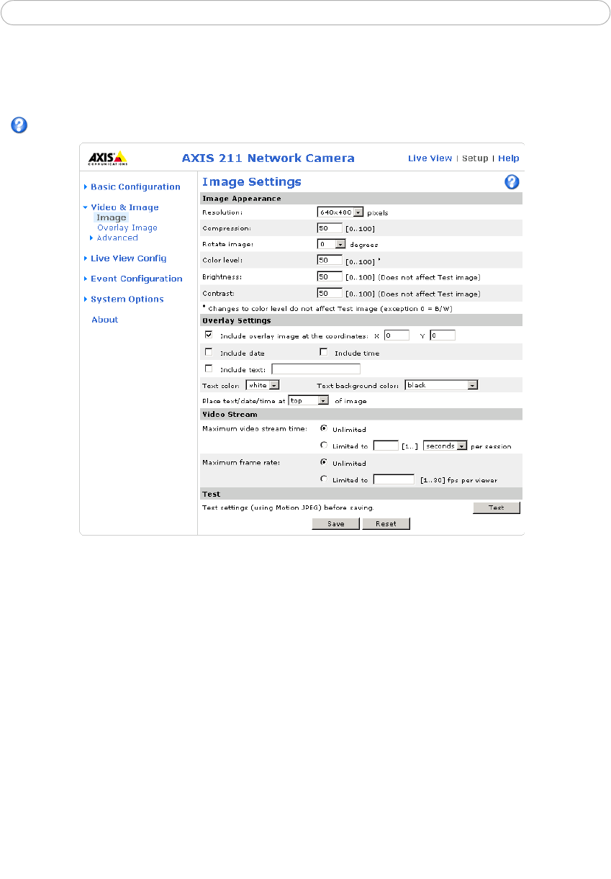Open the text placement dropdown set to top
611x879 pixels.
(308, 400)
